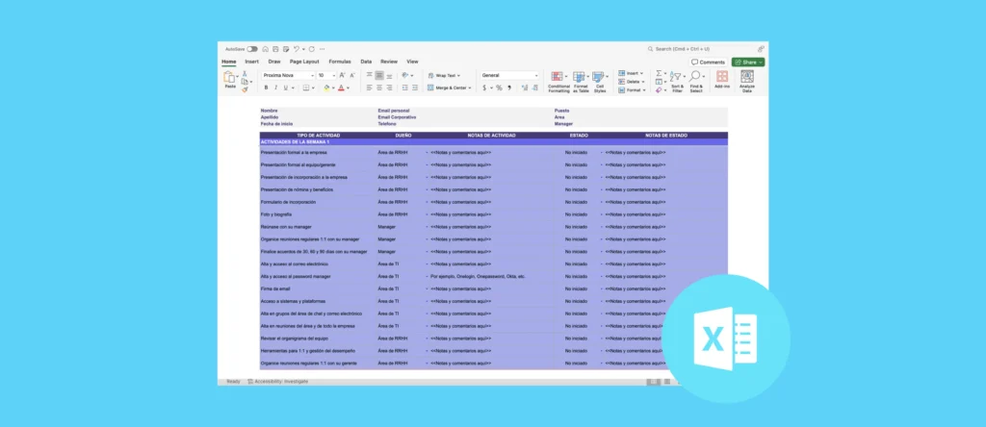Image resolution: width=986 pixels, height=427 pixels.
Task: Toggle Middle Align vertical alignment
Action: [379, 75]
